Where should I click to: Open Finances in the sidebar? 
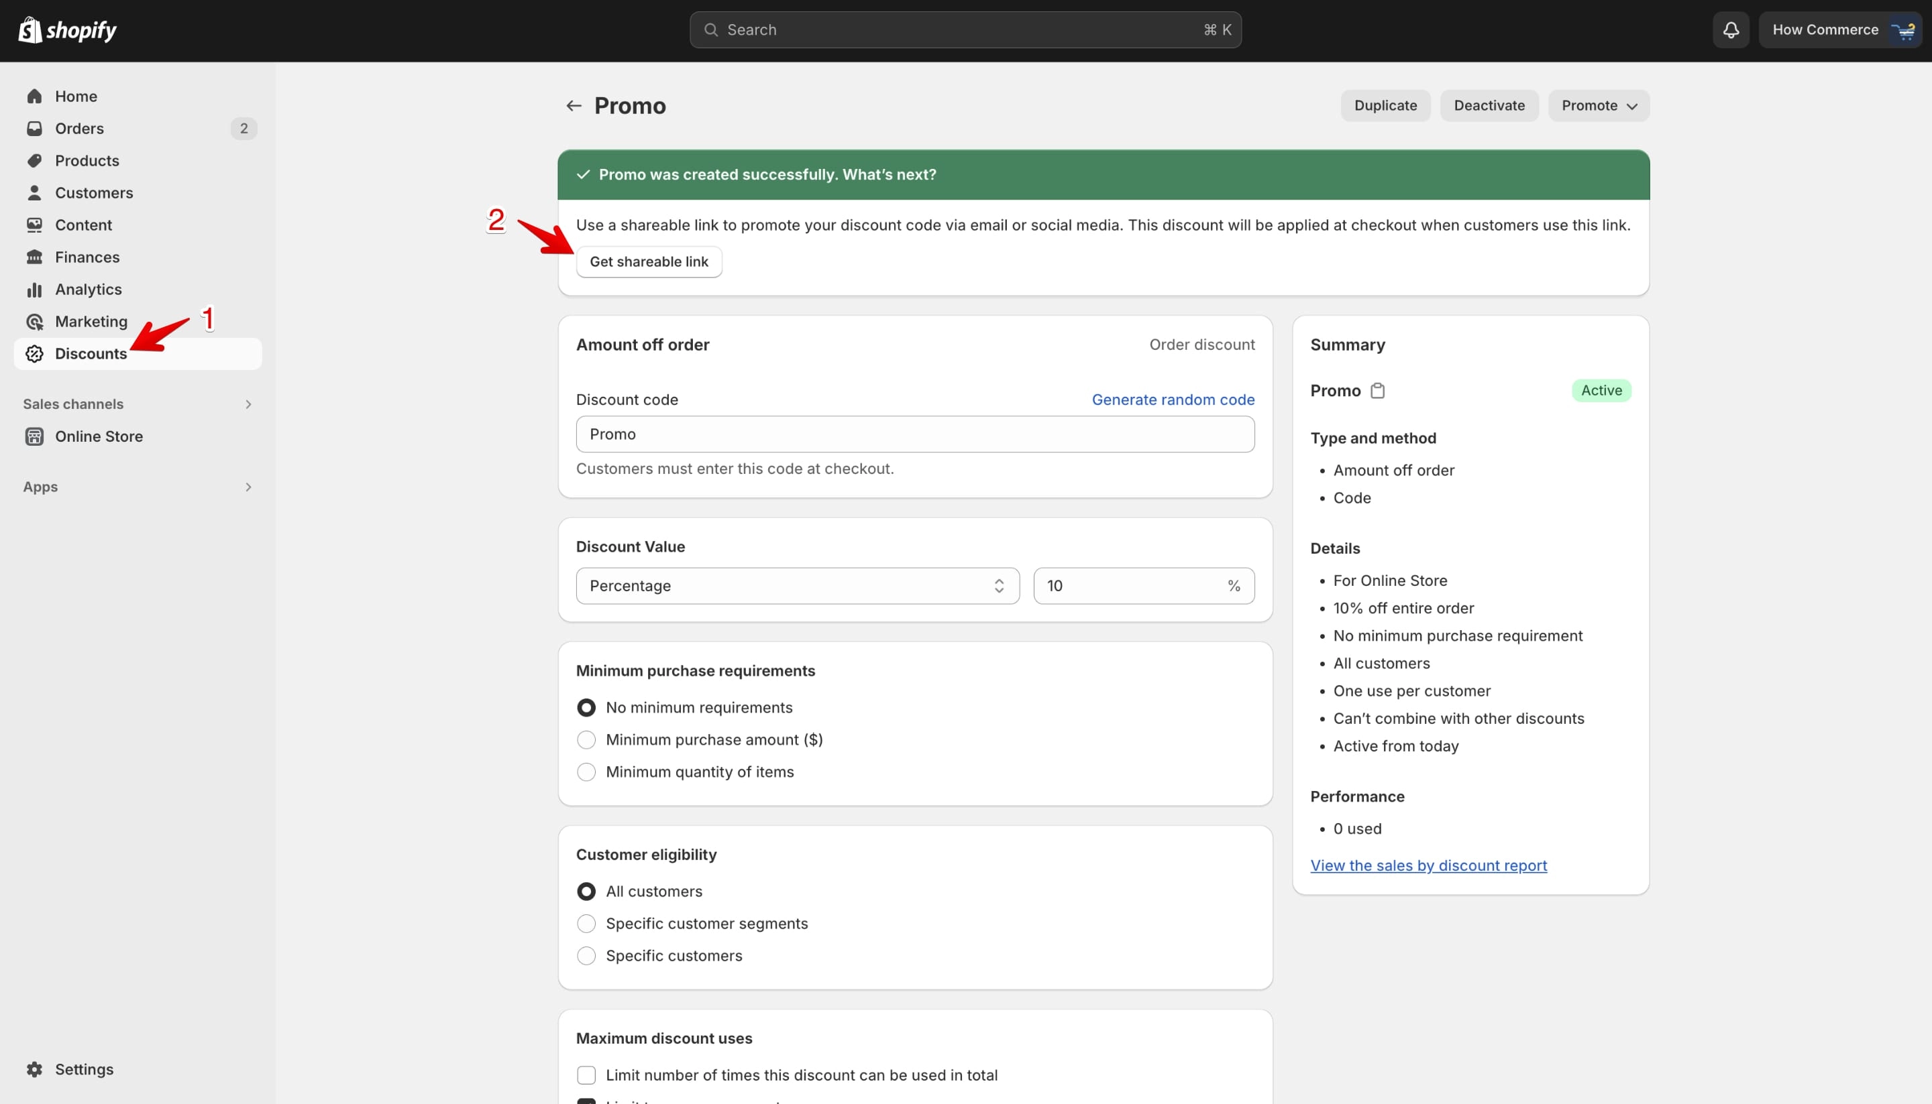[x=138, y=257]
